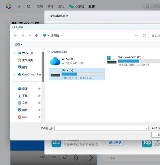160x165 pixels.
Task: Click the right arrow in bottom toolbar
Action: coord(91,158)
